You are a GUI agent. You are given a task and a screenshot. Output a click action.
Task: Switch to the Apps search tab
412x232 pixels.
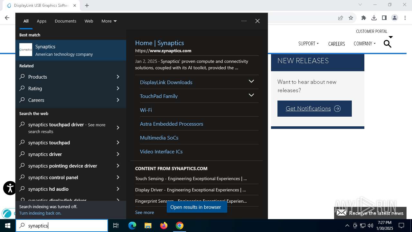(x=42, y=21)
